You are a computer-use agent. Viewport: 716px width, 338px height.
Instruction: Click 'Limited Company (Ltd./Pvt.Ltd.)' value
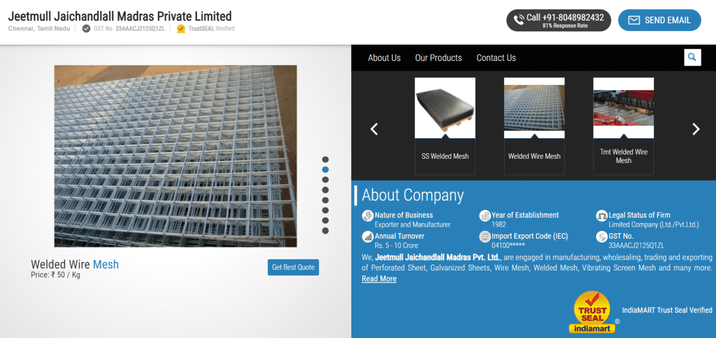tap(653, 225)
